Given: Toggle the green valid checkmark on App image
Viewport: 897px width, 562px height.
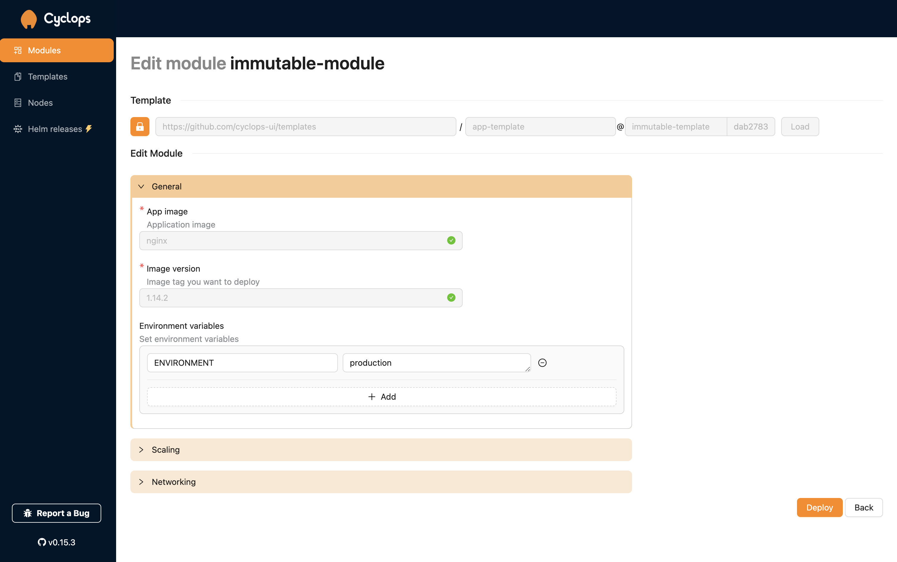Looking at the screenshot, I should tap(451, 240).
